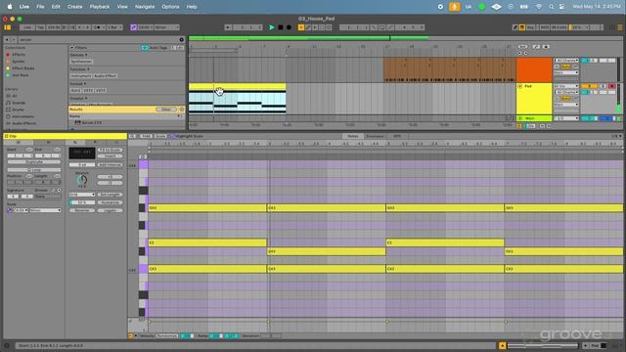Screen dimensions: 626x352
Task: Expand the Format filter dropdown
Action: click(78, 84)
